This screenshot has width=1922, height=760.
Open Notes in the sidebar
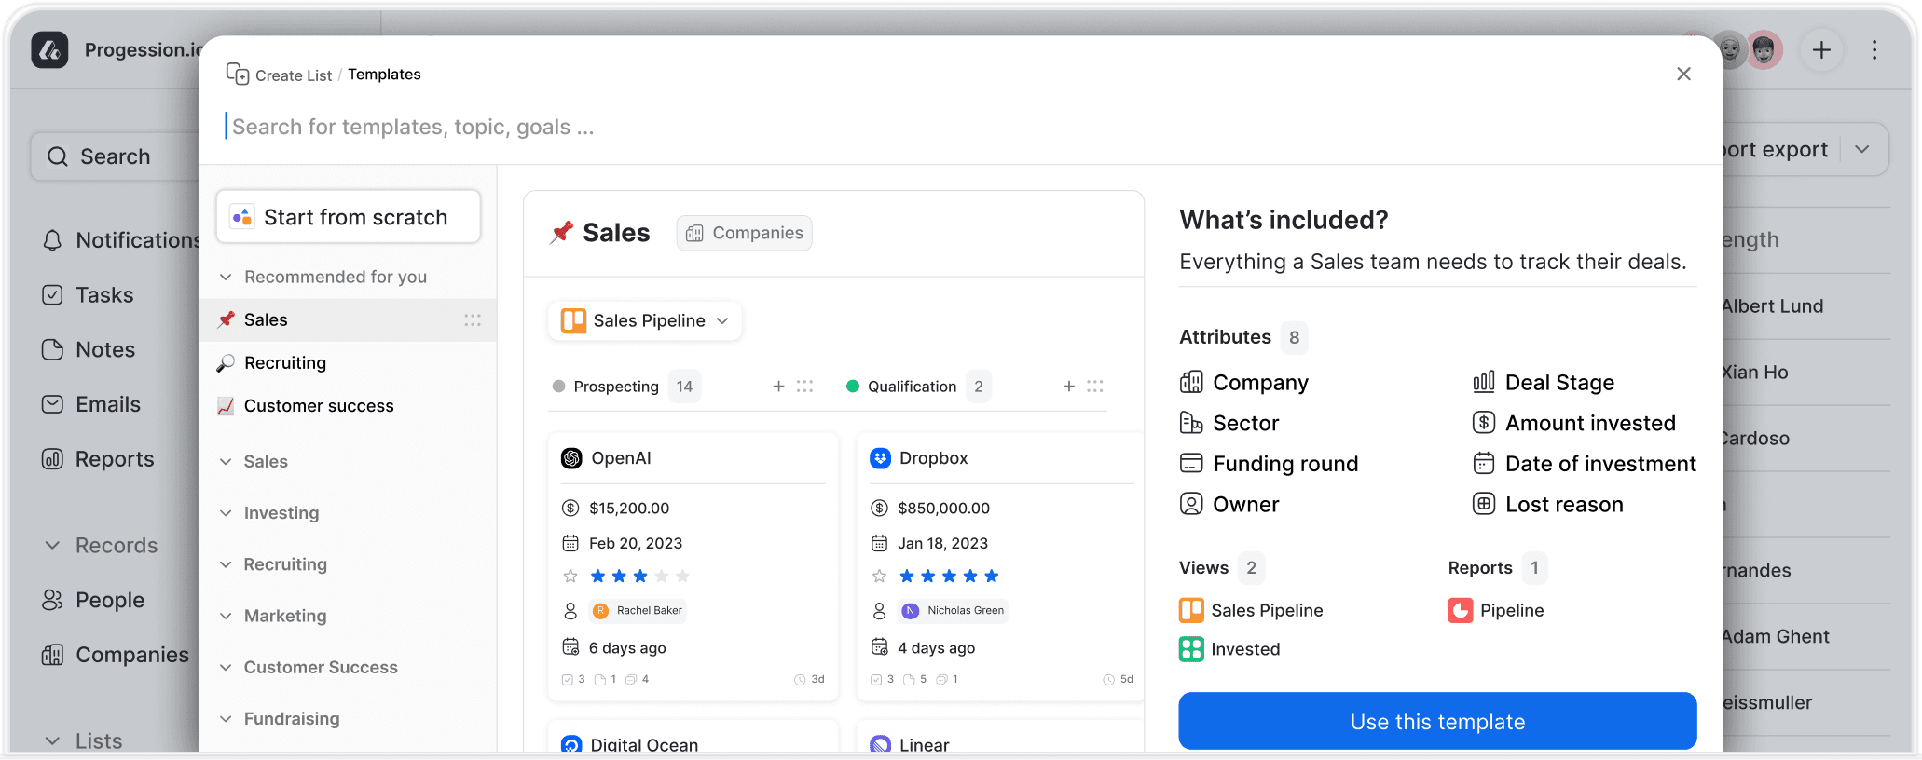[89, 350]
